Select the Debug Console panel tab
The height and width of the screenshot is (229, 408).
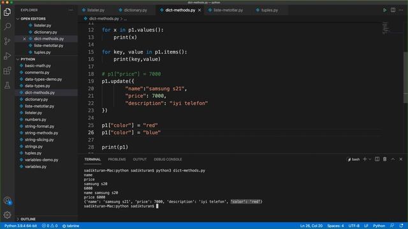(168, 160)
